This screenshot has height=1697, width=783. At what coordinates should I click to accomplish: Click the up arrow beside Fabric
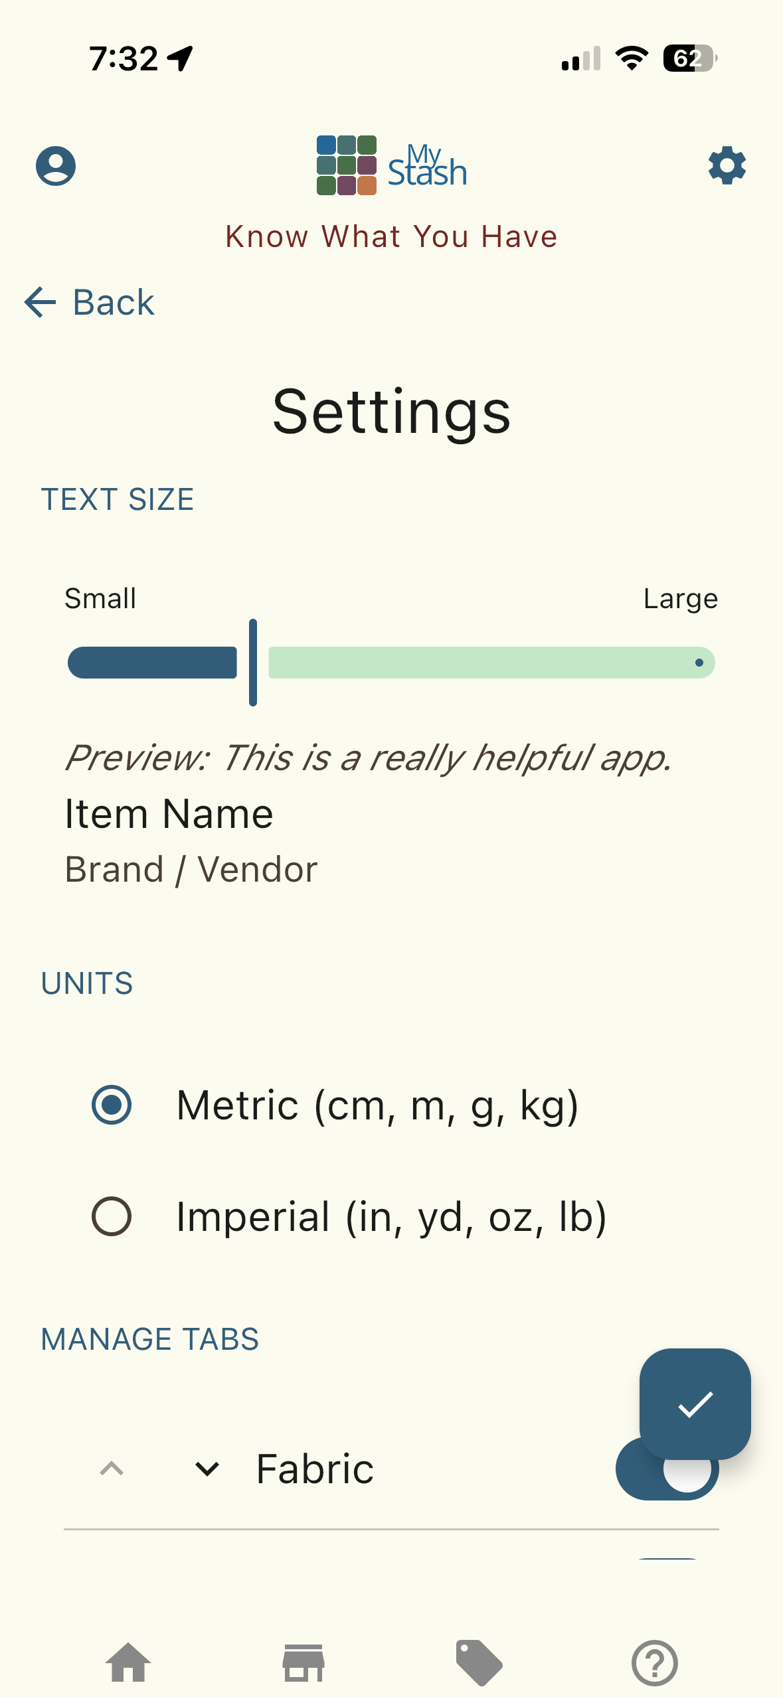pyautogui.click(x=112, y=1469)
